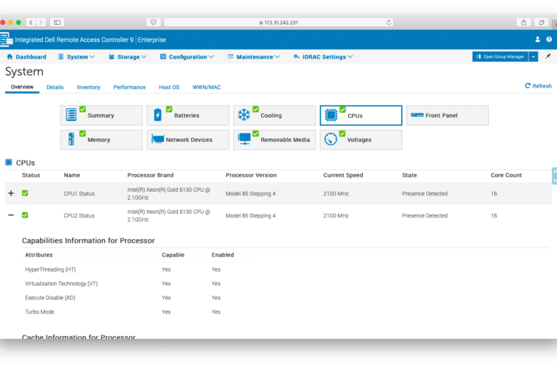557x368 pixels.
Task: Open the Summary tile
Action: tap(101, 116)
